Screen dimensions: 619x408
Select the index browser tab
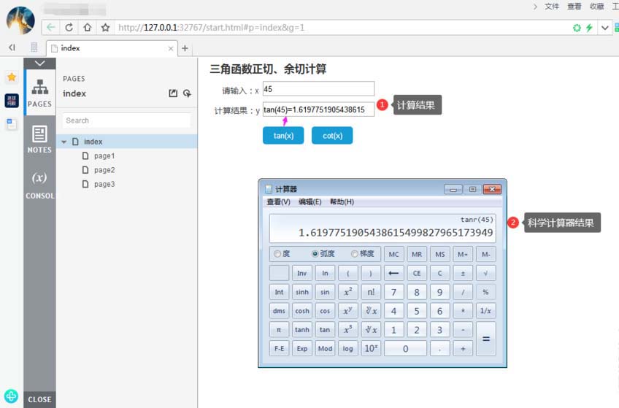click(112, 48)
